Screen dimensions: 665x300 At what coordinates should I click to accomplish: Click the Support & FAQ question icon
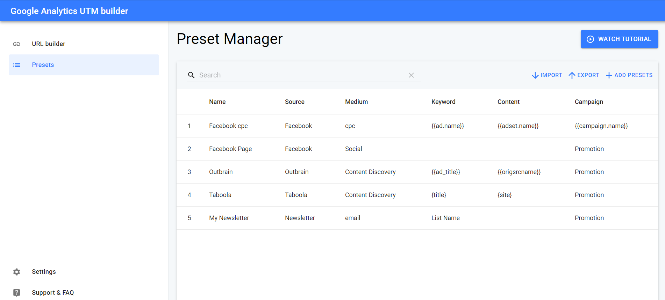[x=16, y=293]
